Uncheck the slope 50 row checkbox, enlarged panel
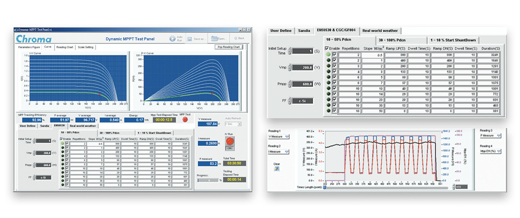 tap(334, 111)
